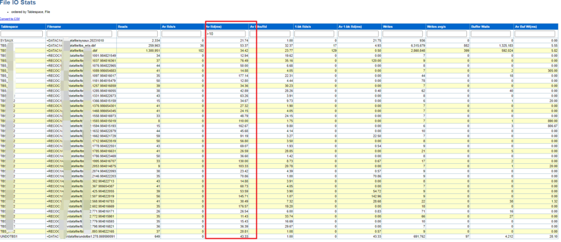Click the Av Rd(ms) value 176.57
The height and width of the screenshot is (242, 561).
click(x=243, y=206)
